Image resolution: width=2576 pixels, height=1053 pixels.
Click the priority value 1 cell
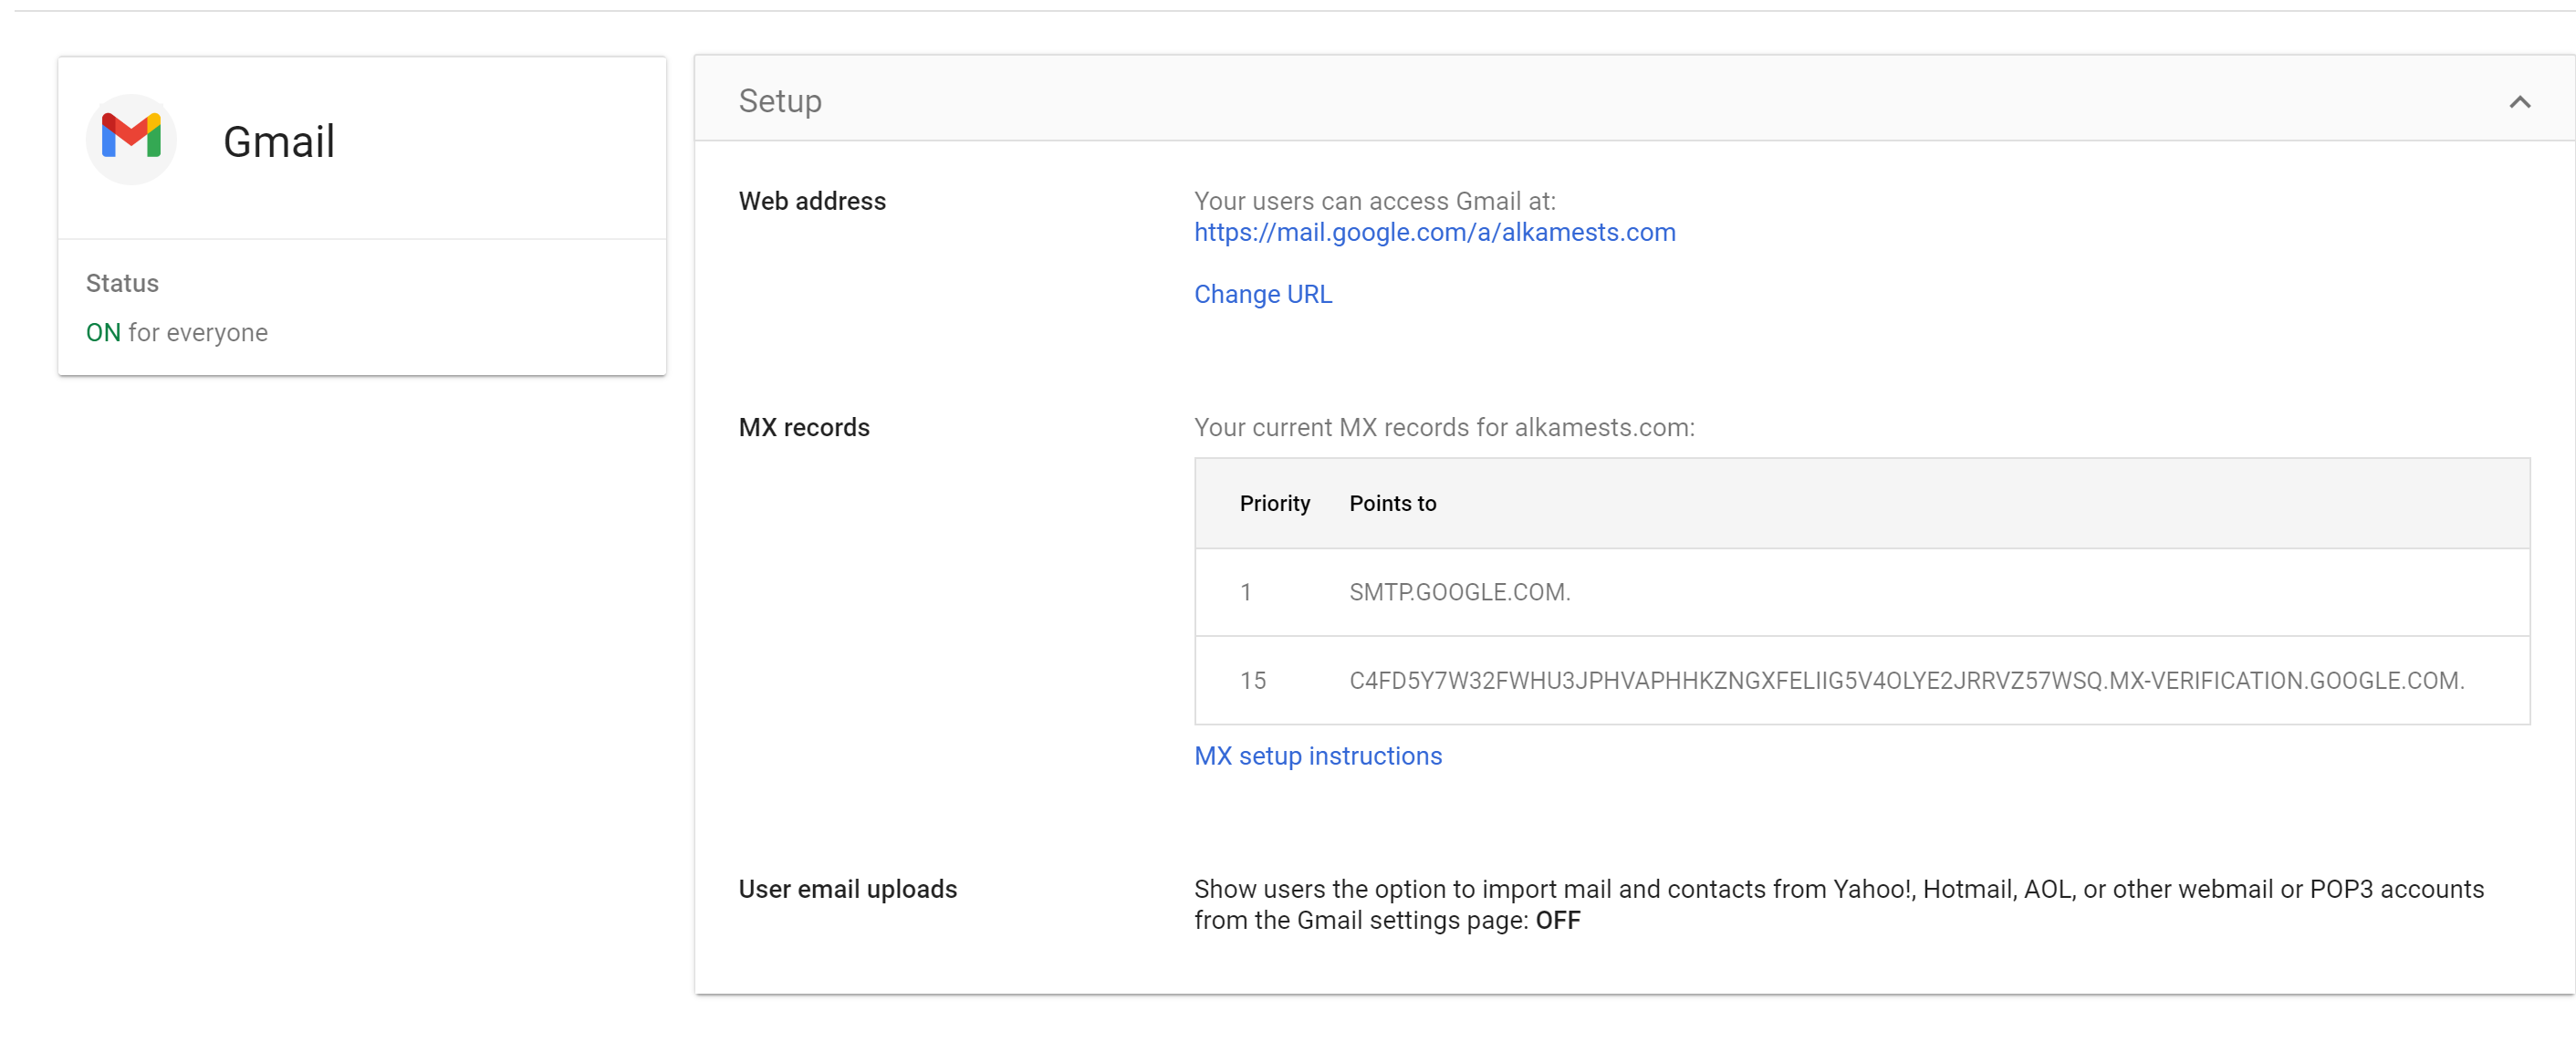(x=1246, y=592)
